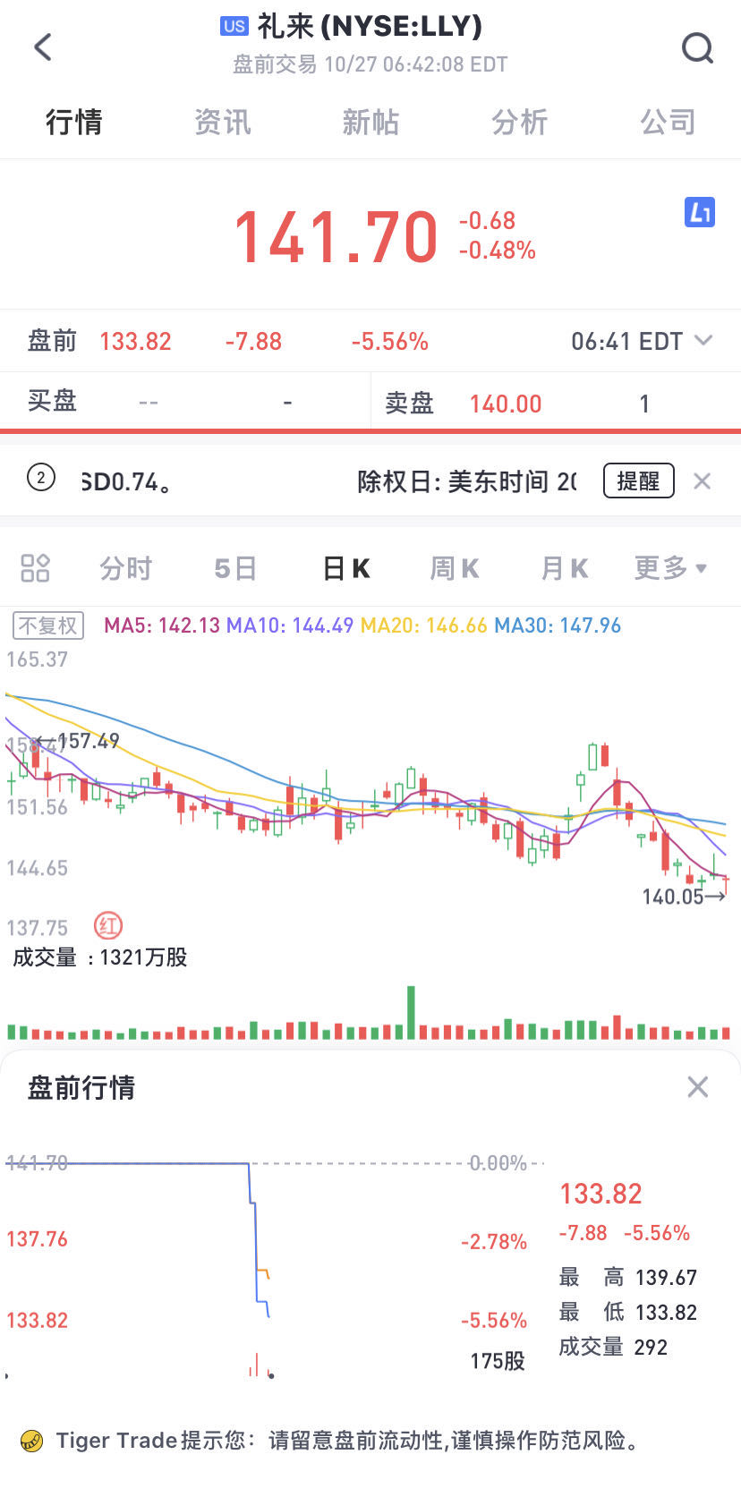Expand pre-market row chevron by 06:41 EDT
The height and width of the screenshot is (1497, 741).
[703, 340]
